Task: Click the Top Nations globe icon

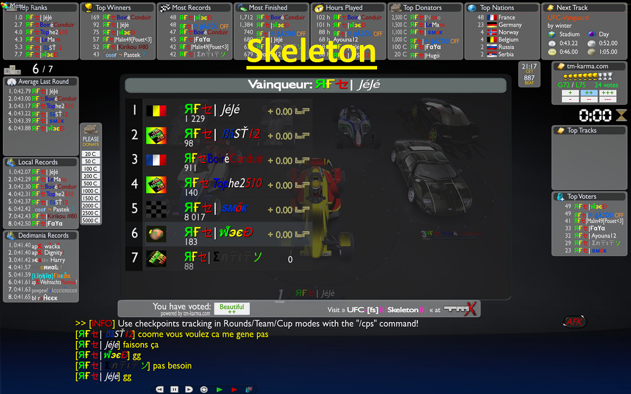Action: (x=473, y=7)
